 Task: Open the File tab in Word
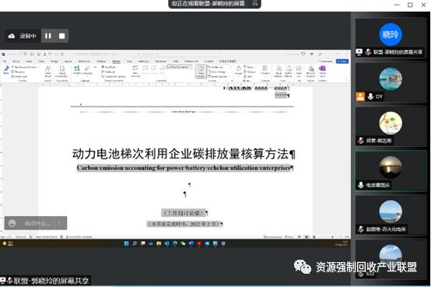(5, 61)
